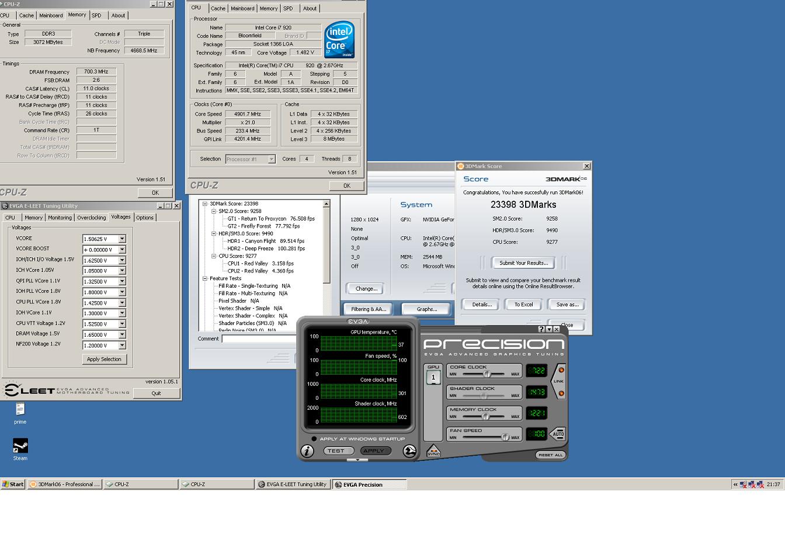Open the QPI PLL VCore 1.1V dropdown

point(122,281)
